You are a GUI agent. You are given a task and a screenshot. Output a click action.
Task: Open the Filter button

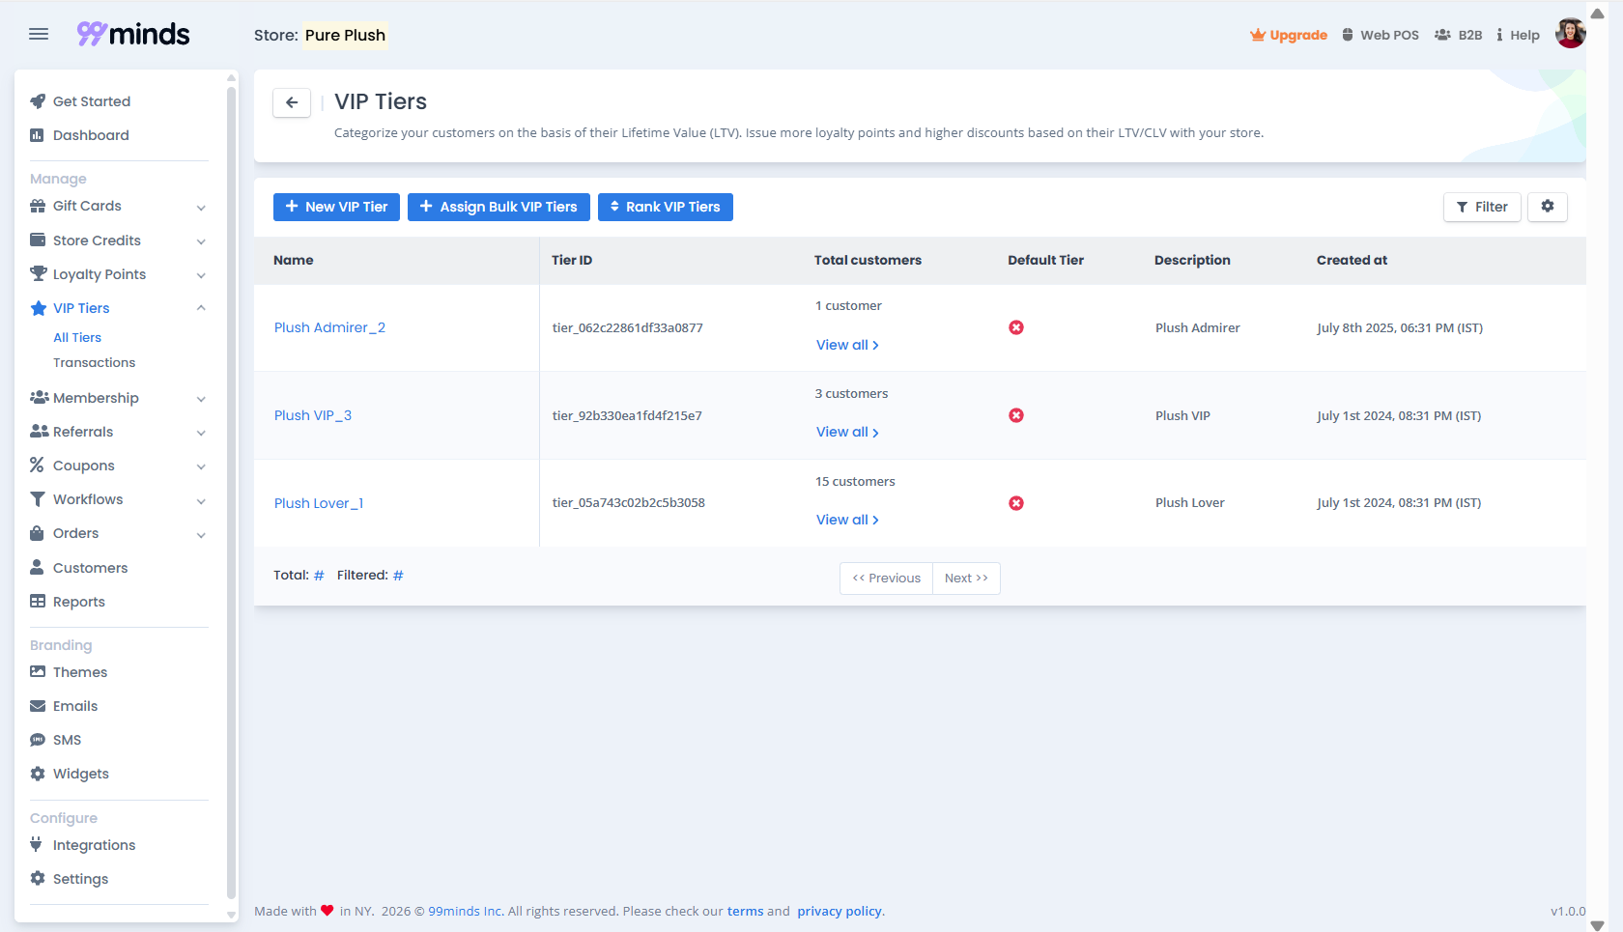point(1482,207)
